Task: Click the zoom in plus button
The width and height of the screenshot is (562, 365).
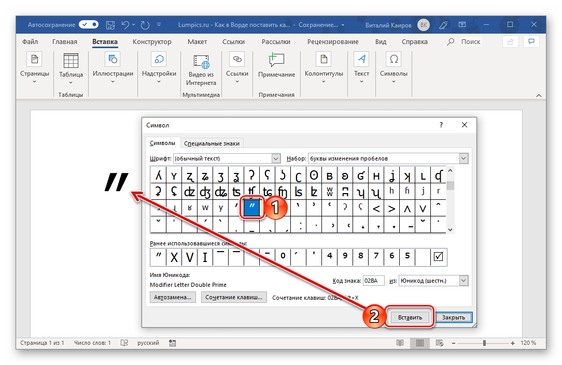Action: (x=513, y=343)
